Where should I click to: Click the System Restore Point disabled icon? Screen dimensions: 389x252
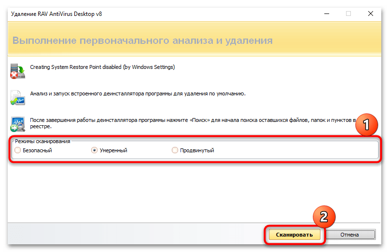[x=17, y=71]
